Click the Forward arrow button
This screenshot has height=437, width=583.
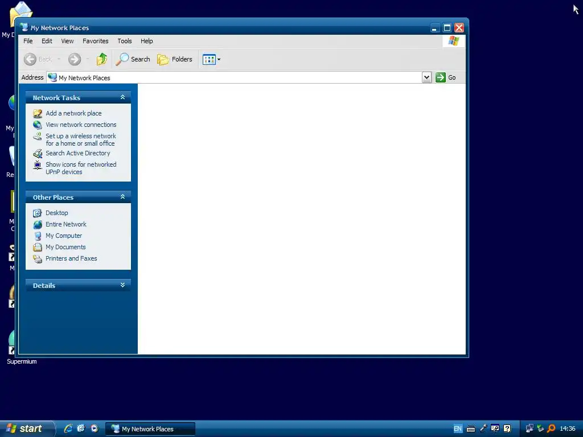click(x=75, y=59)
